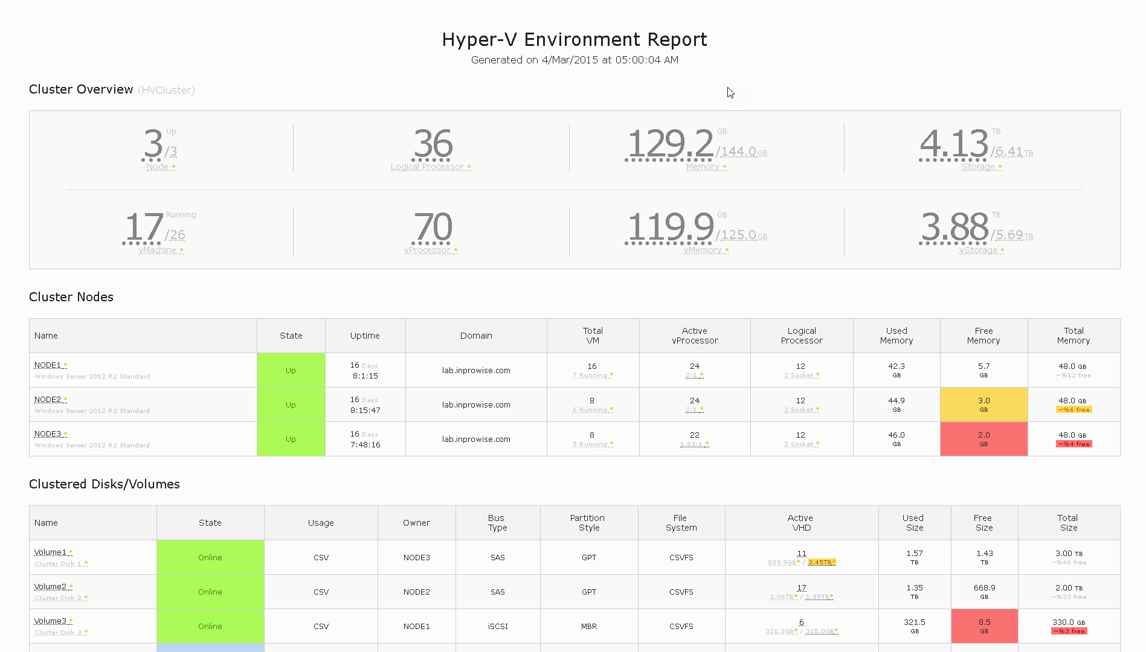Click the Uptime column header
Viewport: 1146px width, 652px height.
tap(365, 336)
